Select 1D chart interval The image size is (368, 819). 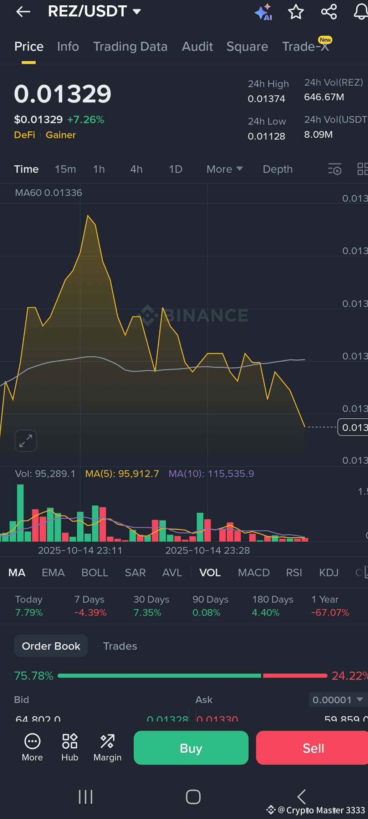click(x=175, y=169)
